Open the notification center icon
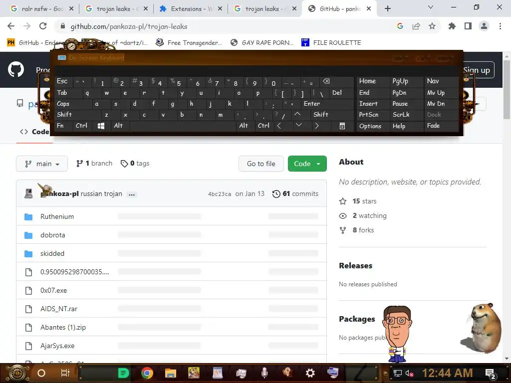The width and height of the screenshot is (511, 383). (x=491, y=374)
